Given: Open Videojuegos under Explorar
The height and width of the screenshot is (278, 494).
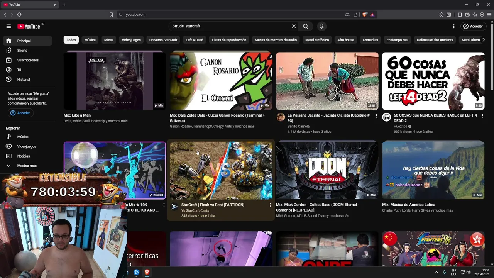Looking at the screenshot, I should coord(27,146).
